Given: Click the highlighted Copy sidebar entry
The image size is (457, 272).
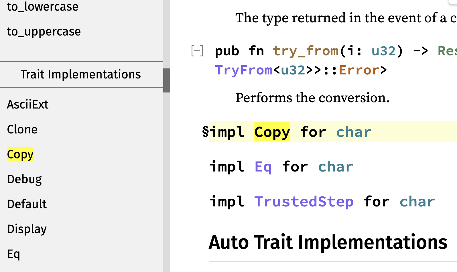Looking at the screenshot, I should pos(20,154).
